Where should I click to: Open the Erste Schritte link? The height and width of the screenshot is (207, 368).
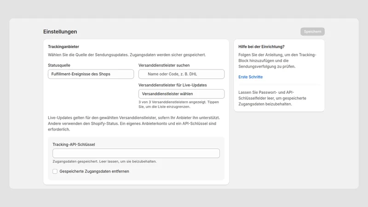(x=250, y=77)
